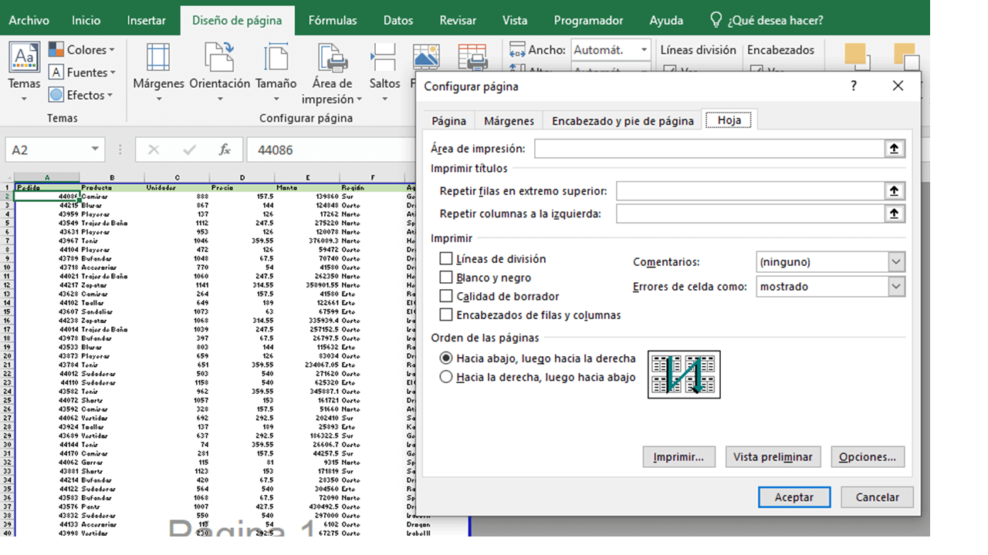The width and height of the screenshot is (988, 555).
Task: Open the Efectos theme effects picker
Action: pos(80,95)
